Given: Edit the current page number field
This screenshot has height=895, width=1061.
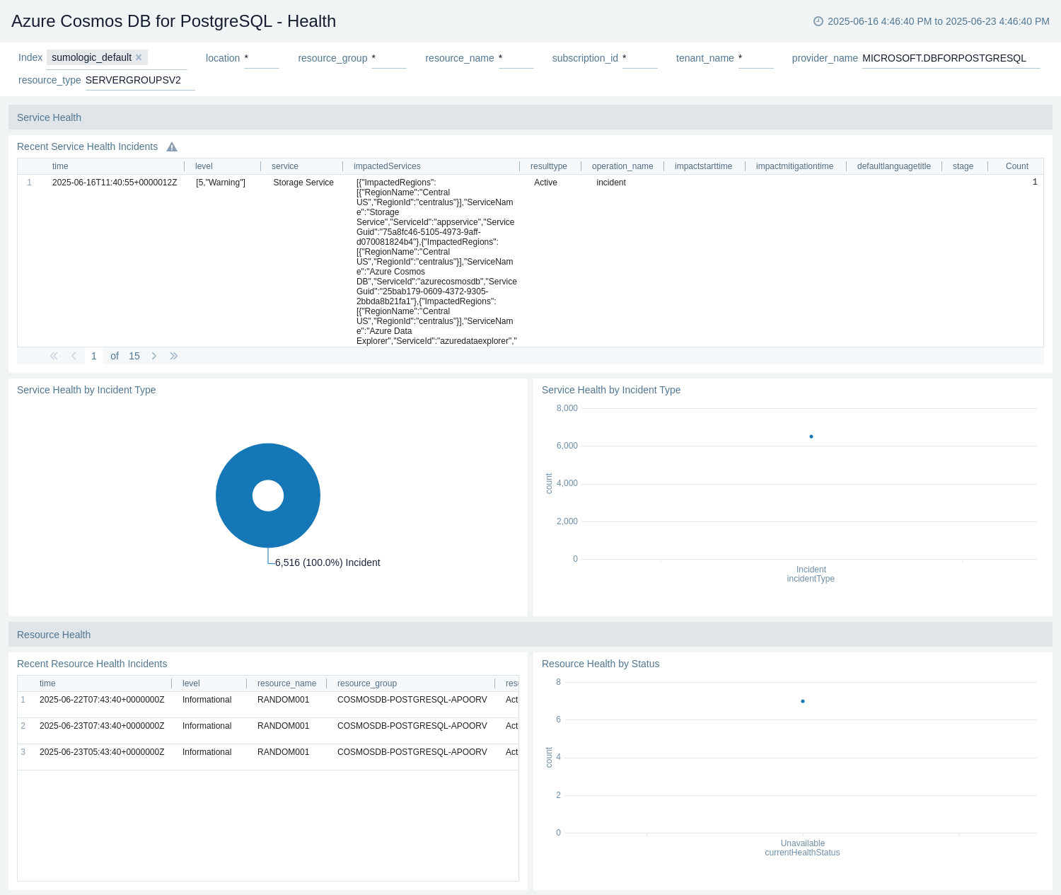Looking at the screenshot, I should [94, 356].
